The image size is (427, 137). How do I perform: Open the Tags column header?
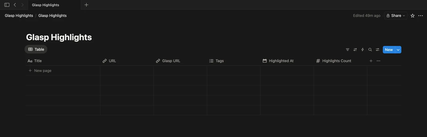[234, 61]
